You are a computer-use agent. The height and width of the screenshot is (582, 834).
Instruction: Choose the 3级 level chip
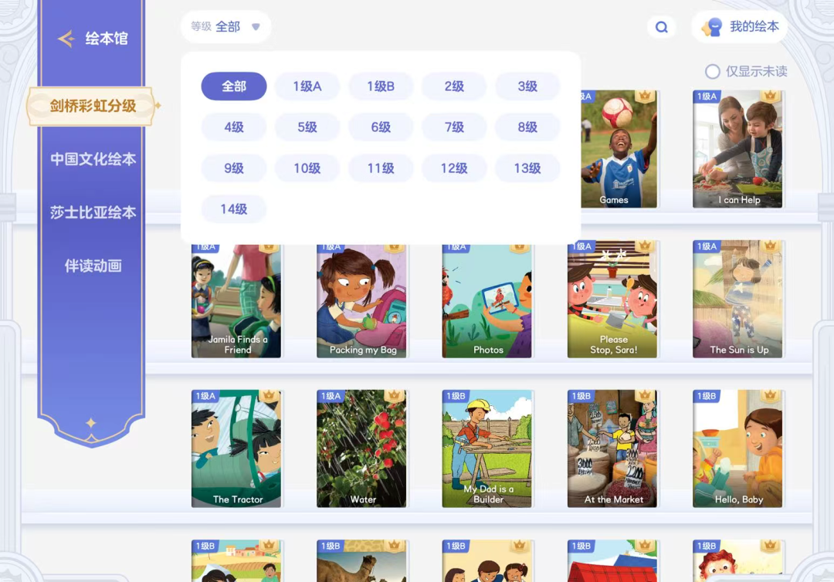pyautogui.click(x=527, y=86)
